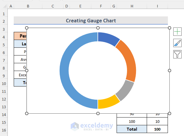The width and height of the screenshot is (184, 136).
Task: Open the Chart Elements plus button
Action: pos(177,32)
